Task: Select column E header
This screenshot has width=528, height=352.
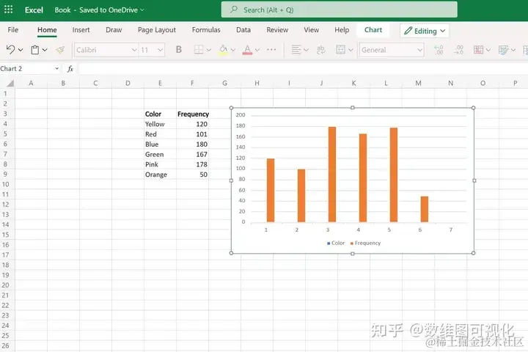Action: (160, 83)
